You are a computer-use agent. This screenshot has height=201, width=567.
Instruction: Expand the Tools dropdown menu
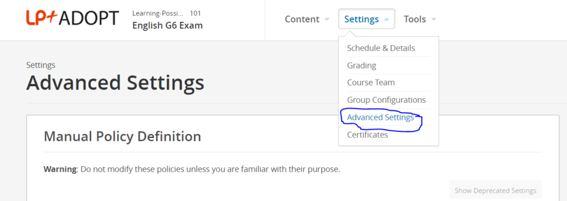coord(420,19)
